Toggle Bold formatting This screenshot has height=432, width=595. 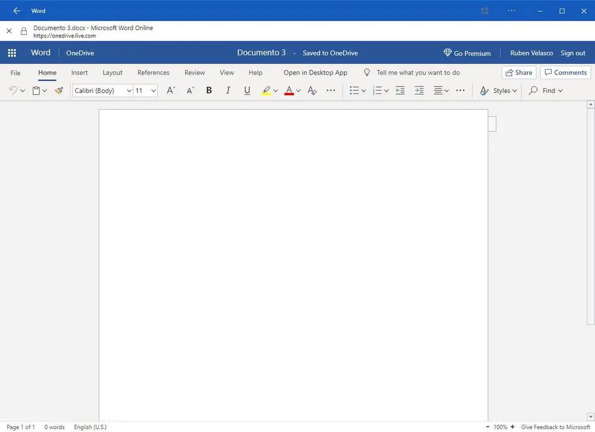(x=209, y=90)
